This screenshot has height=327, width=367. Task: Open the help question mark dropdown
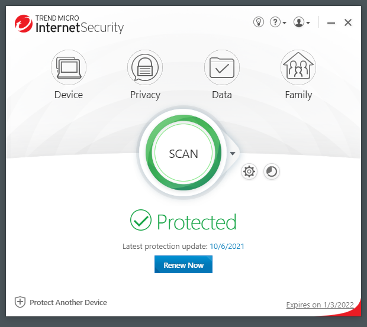pos(278,22)
